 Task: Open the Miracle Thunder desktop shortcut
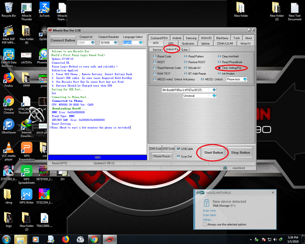27,11
